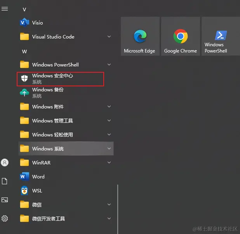Screen dimensions: 240x234
Task: Expand 微信开发者工具 folder chevron
Action: click(x=109, y=218)
